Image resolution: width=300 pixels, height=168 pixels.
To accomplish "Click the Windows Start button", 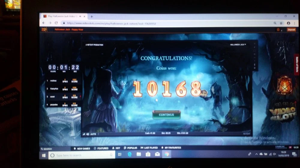I will pyautogui.click(x=44, y=155).
